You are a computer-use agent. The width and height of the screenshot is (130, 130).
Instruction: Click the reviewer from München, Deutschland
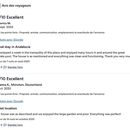[x=21, y=85]
